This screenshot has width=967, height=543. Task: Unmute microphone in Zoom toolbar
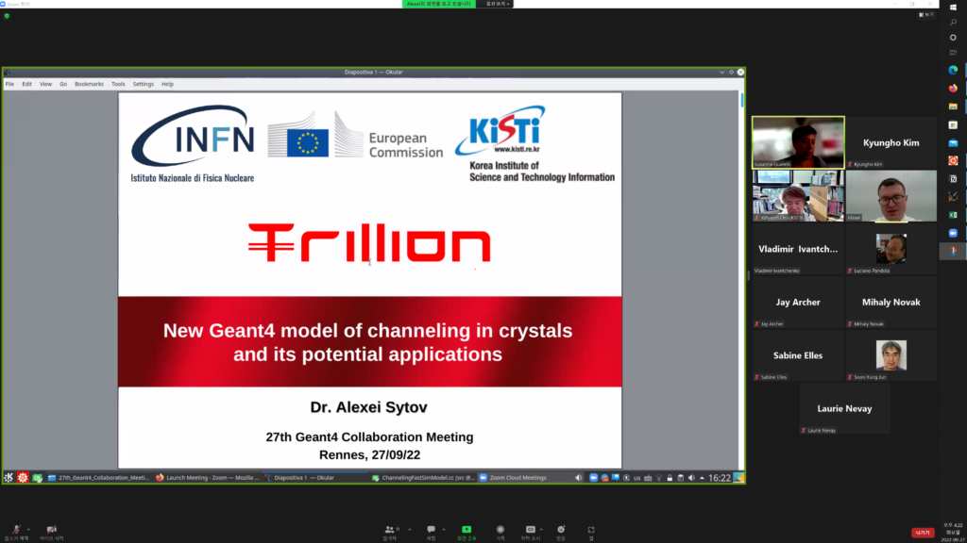(16, 533)
